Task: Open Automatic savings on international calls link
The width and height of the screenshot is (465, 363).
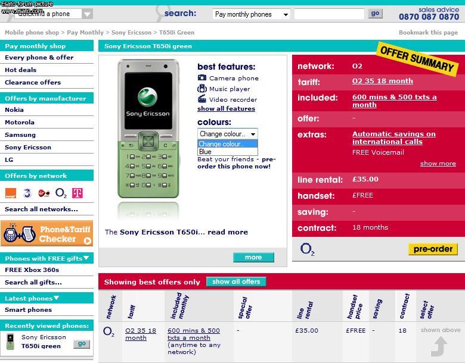Action: (394, 137)
